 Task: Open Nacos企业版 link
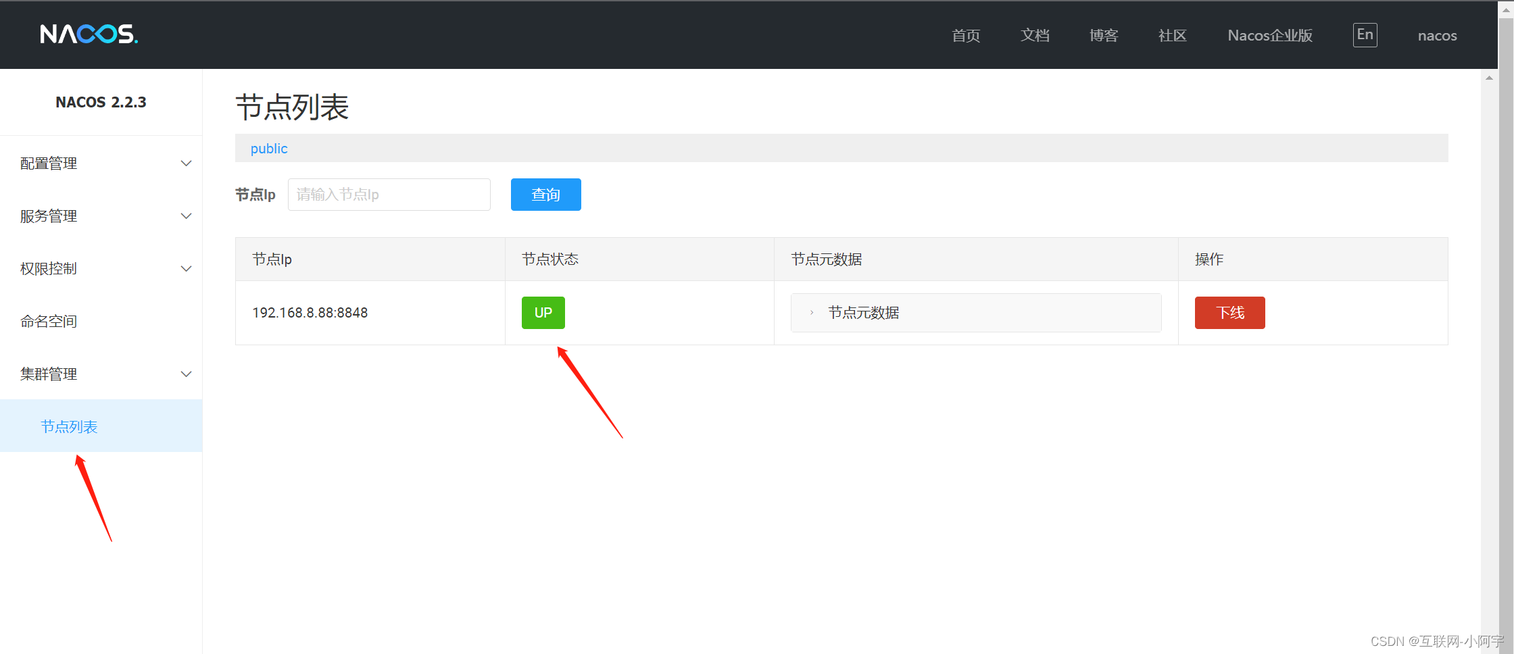tap(1270, 35)
